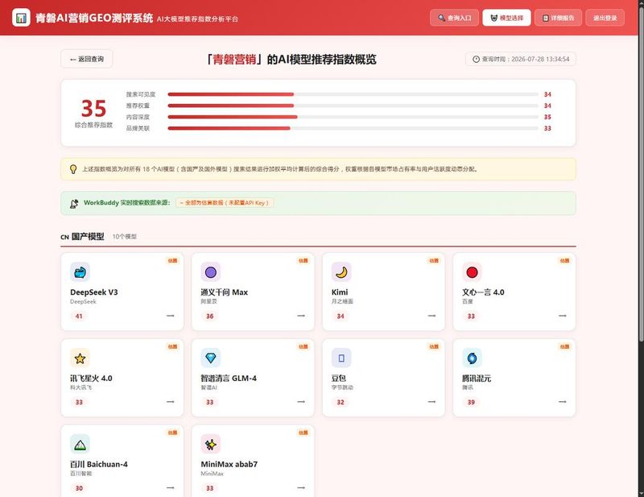Click the app logo icon in header

[21, 18]
